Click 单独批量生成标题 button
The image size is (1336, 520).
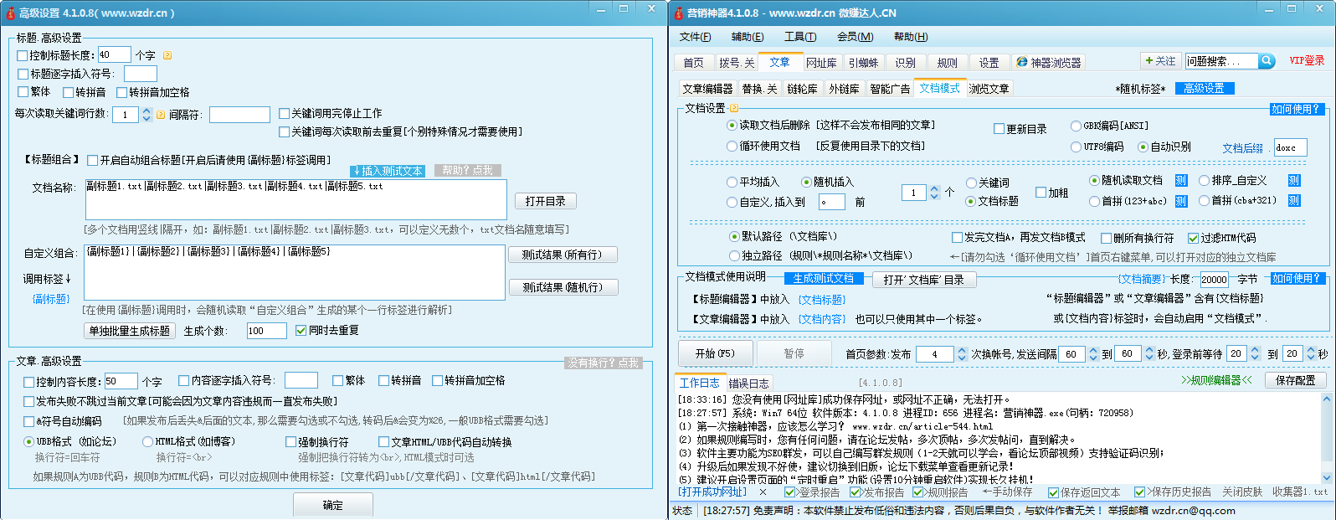(x=130, y=331)
